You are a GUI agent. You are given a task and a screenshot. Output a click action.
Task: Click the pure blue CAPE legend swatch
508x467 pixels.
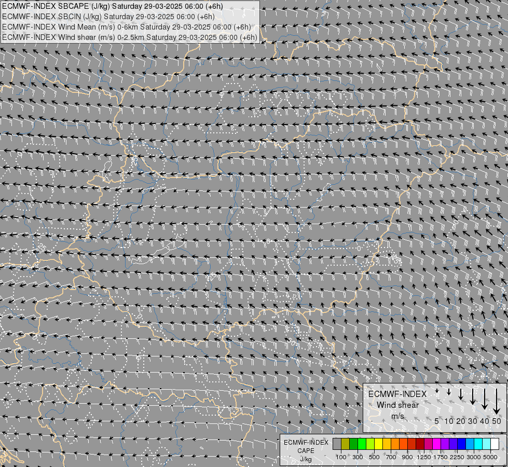point(462,444)
